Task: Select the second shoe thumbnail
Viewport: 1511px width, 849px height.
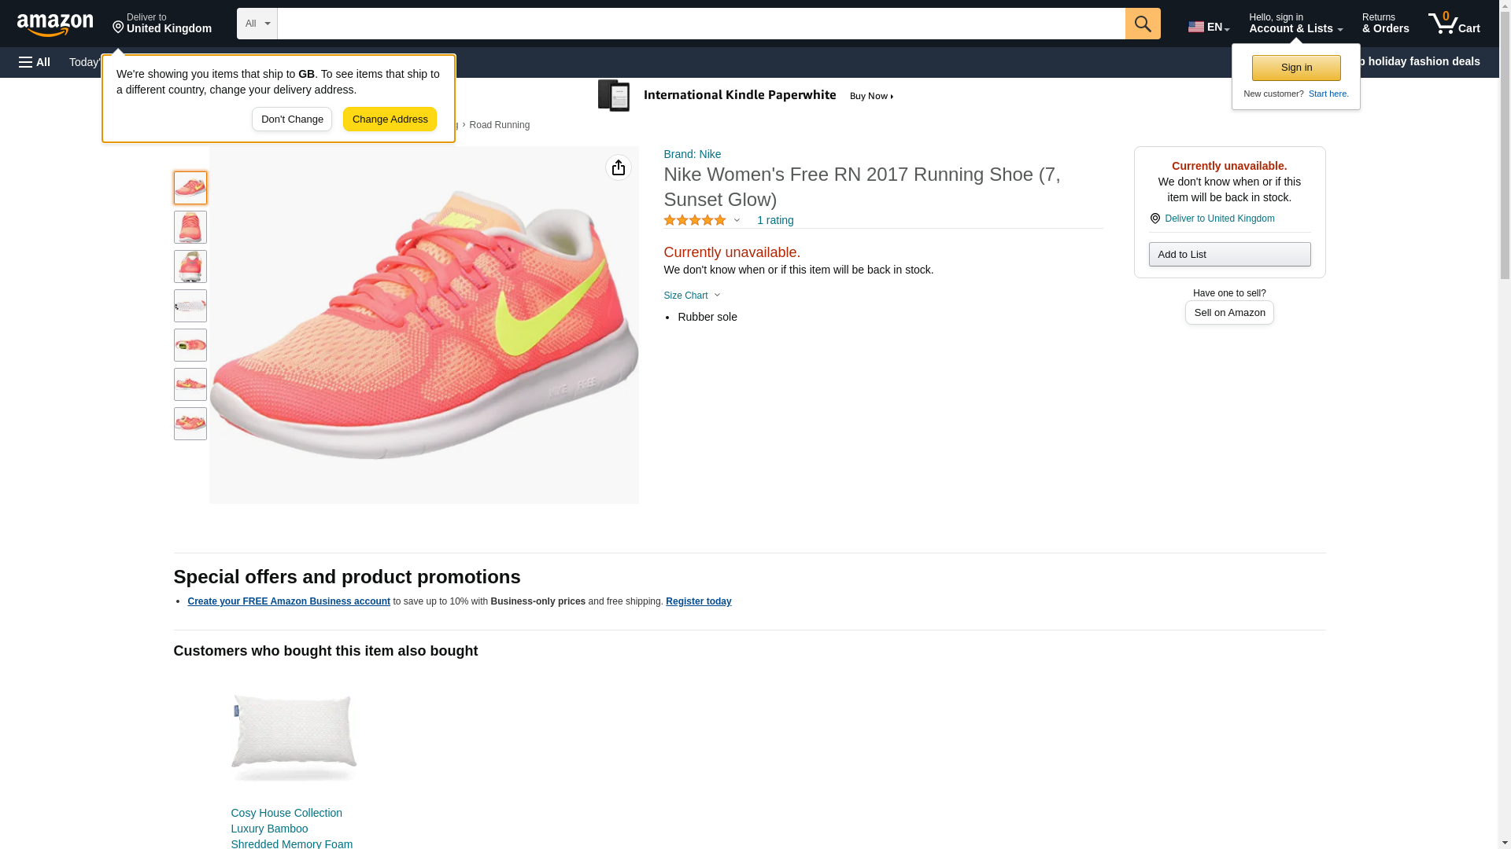Action: [x=190, y=227]
